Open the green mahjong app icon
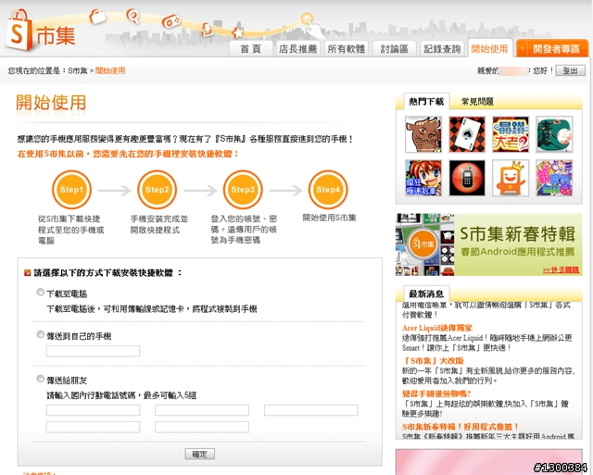 pos(554,134)
